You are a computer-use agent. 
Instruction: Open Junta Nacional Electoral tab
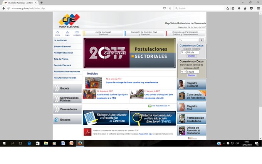[103, 33]
